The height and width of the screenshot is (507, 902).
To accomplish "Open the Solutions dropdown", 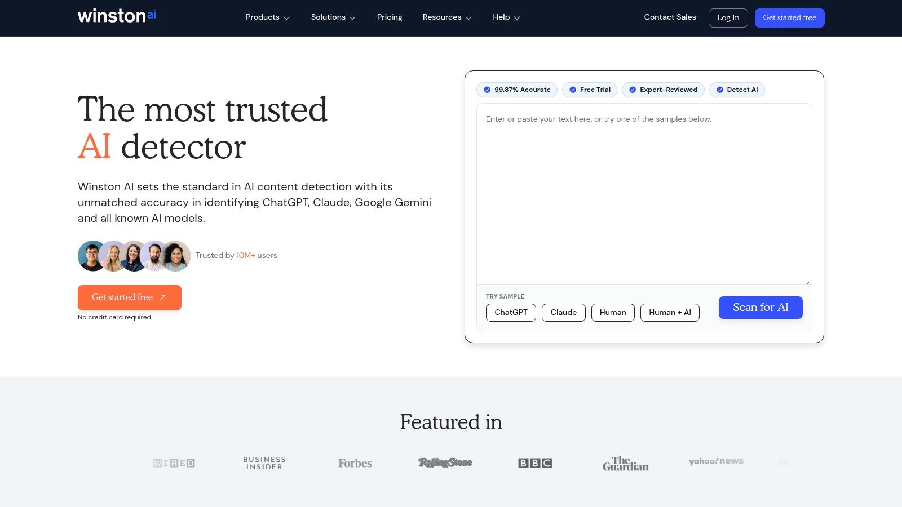I will point(333,17).
